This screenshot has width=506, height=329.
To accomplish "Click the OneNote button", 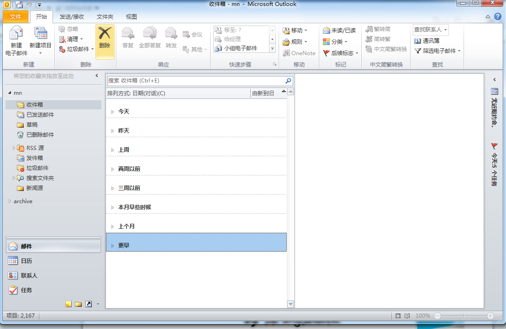I will point(299,53).
